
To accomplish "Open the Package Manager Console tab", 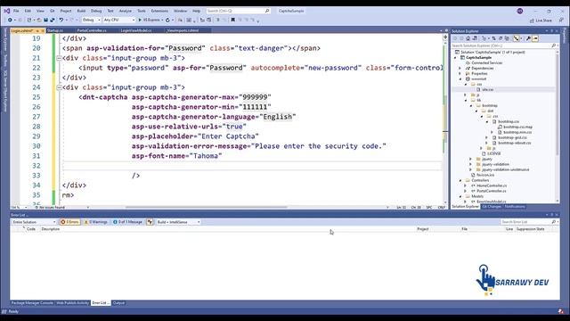I will point(32,303).
